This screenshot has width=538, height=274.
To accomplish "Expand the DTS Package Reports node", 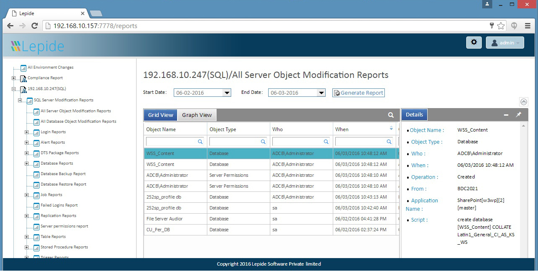I will point(27,153).
